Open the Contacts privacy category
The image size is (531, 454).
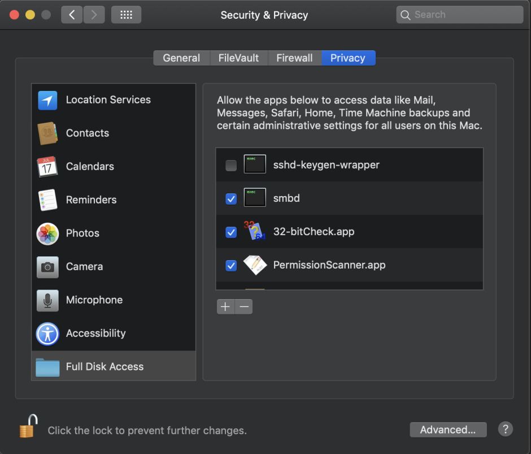point(87,133)
